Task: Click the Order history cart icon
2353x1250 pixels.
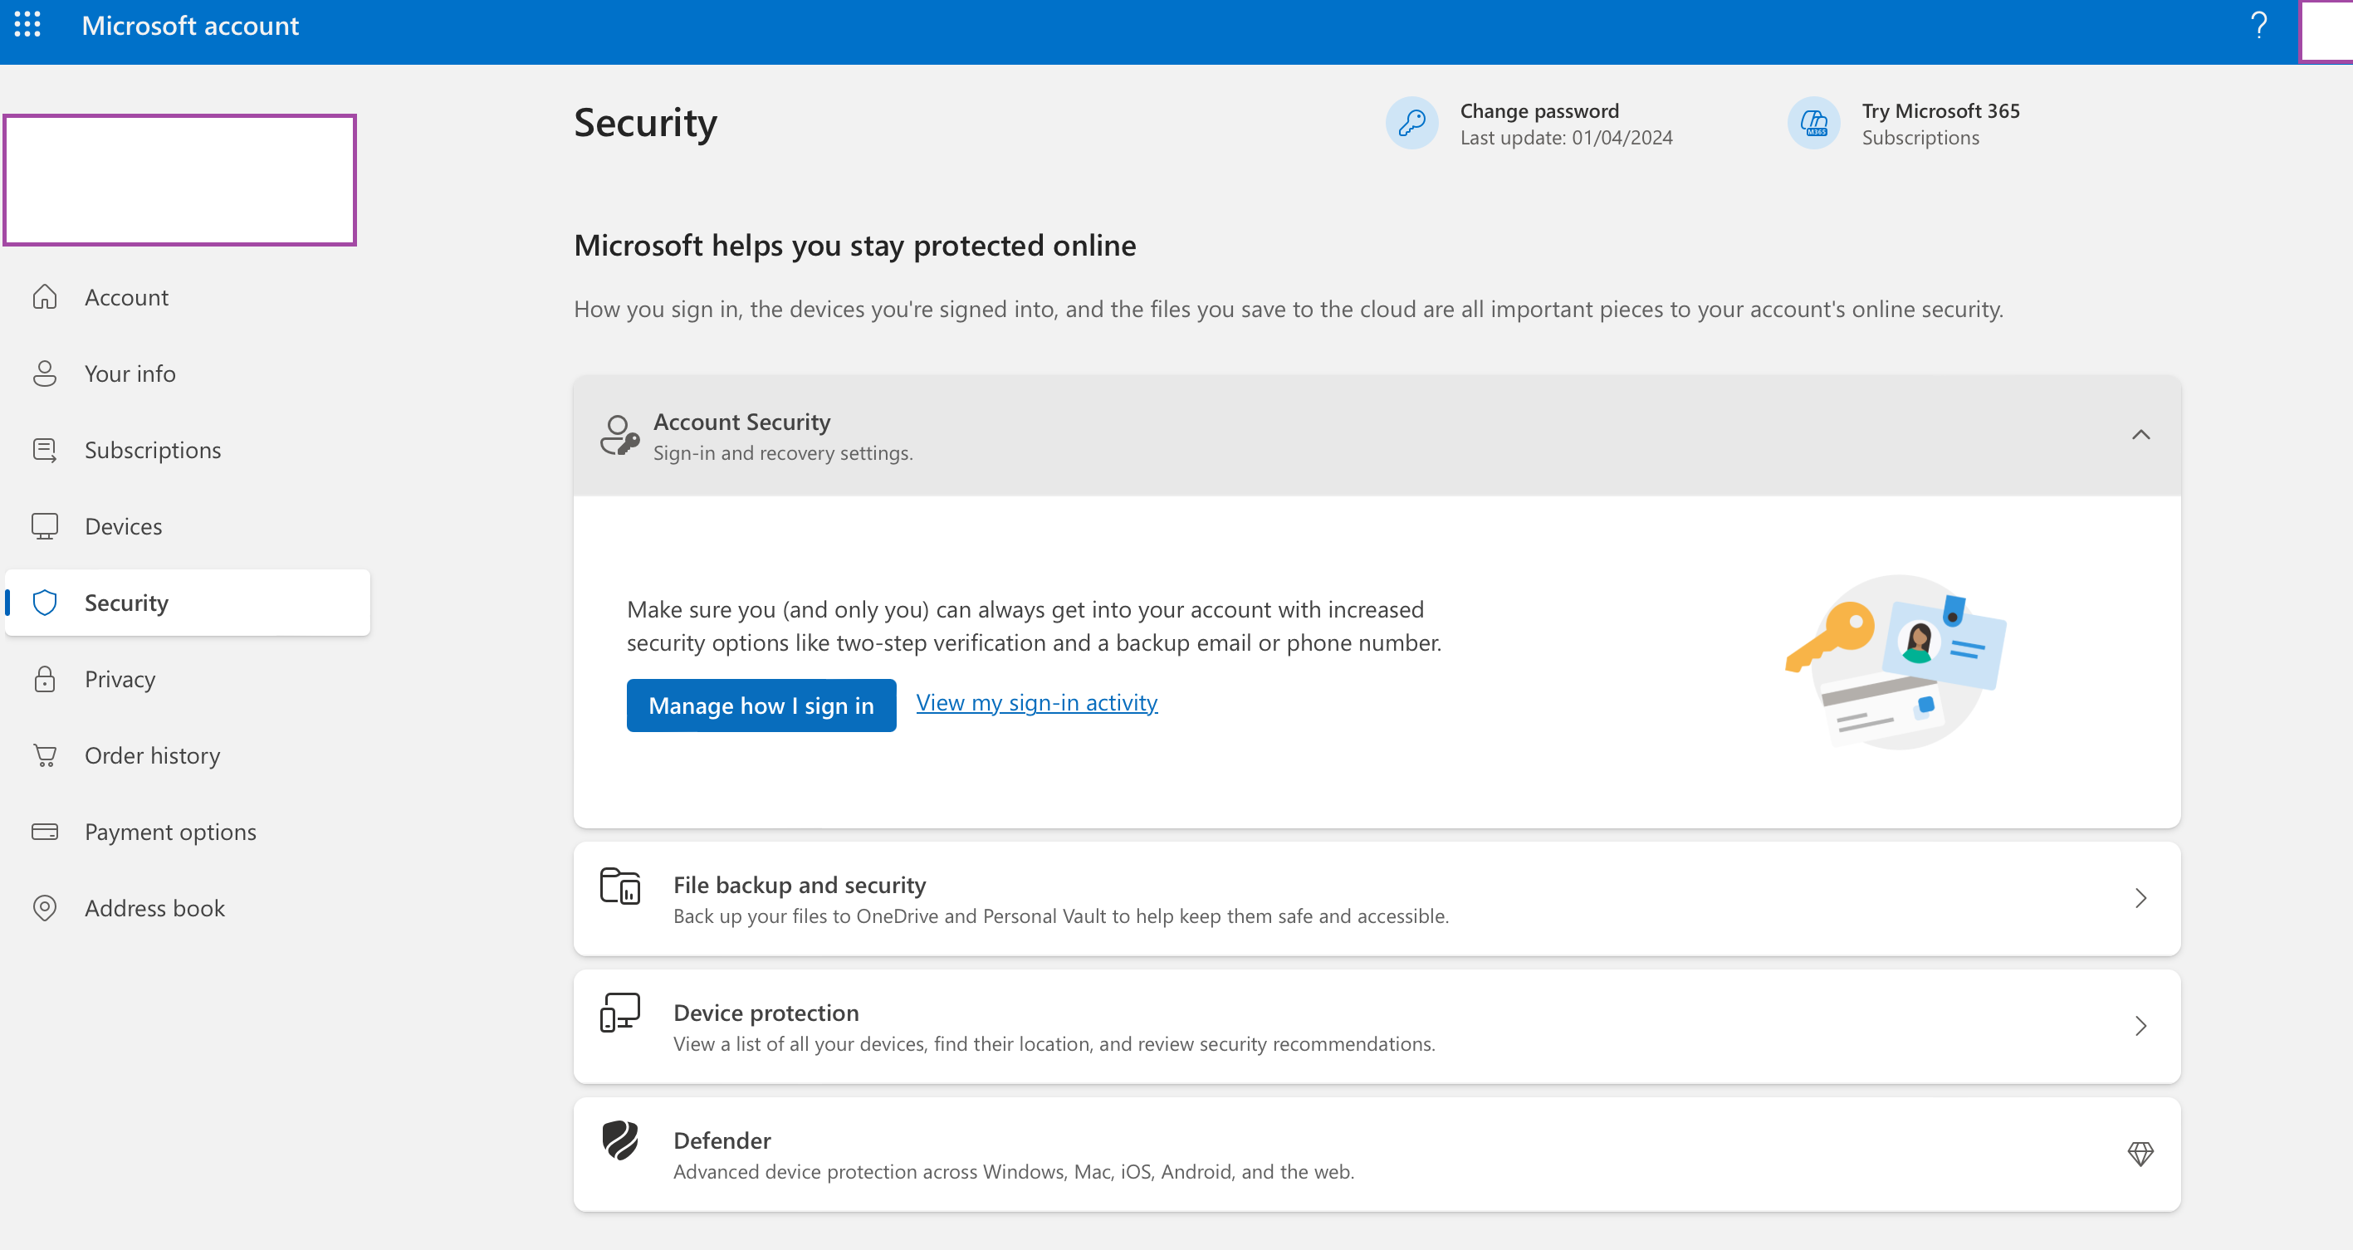Action: point(45,755)
